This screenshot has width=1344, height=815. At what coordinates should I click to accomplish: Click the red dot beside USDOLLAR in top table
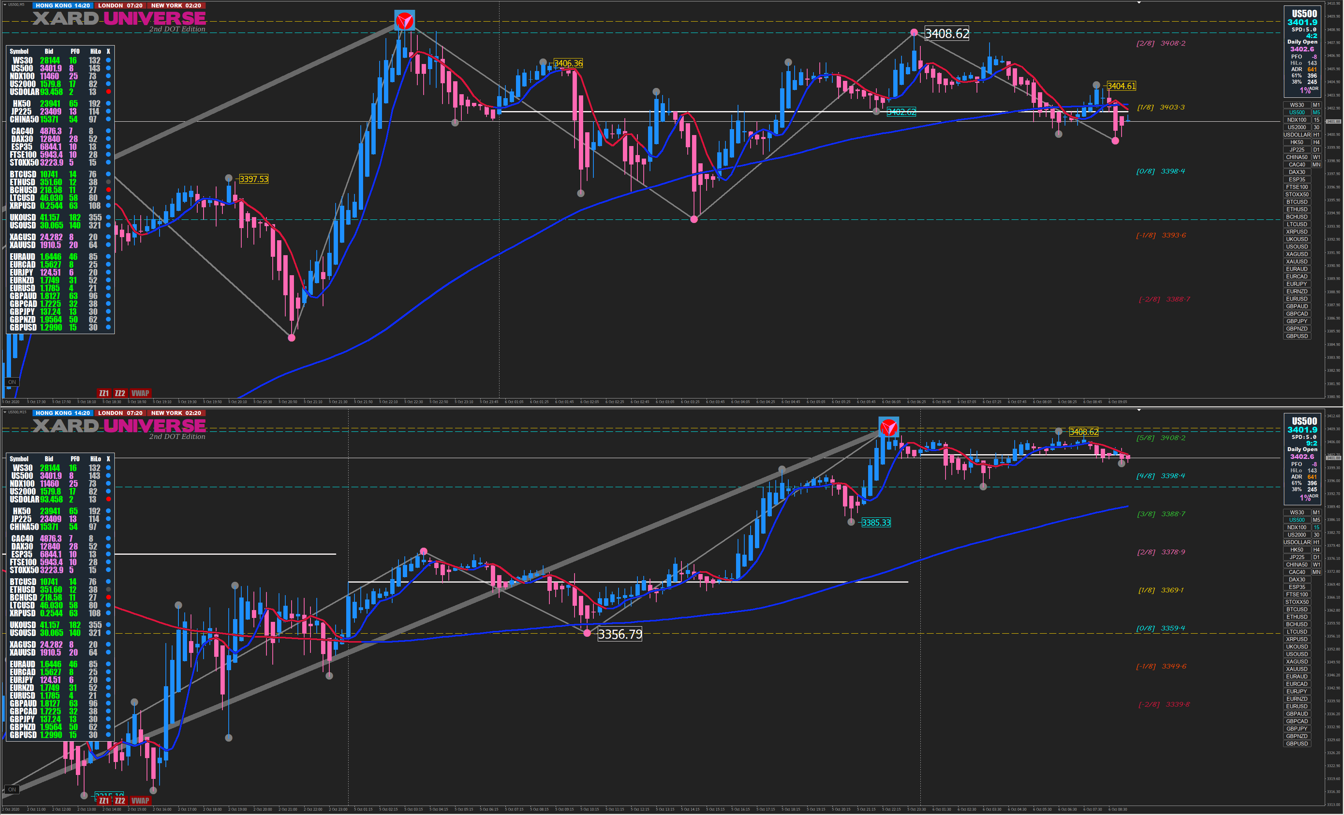click(x=108, y=91)
